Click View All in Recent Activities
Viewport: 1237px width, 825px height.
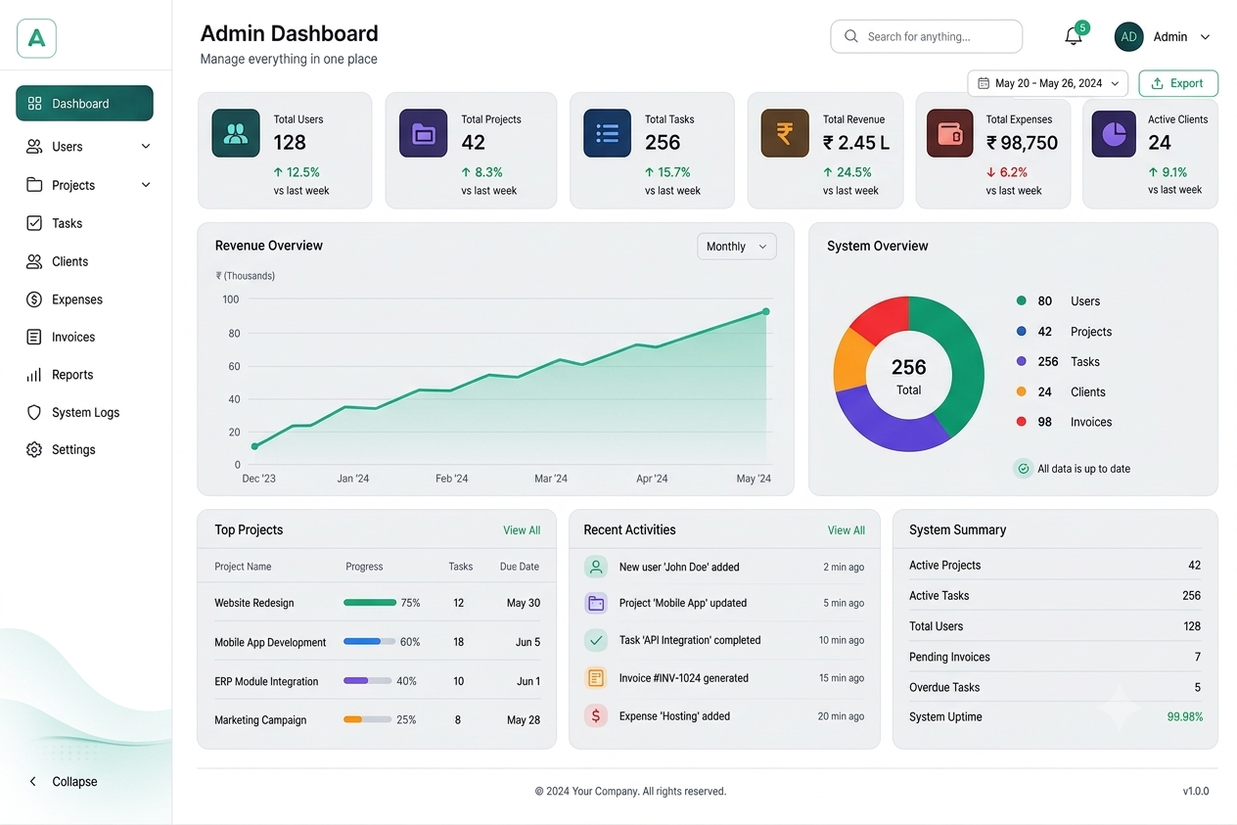pyautogui.click(x=847, y=530)
